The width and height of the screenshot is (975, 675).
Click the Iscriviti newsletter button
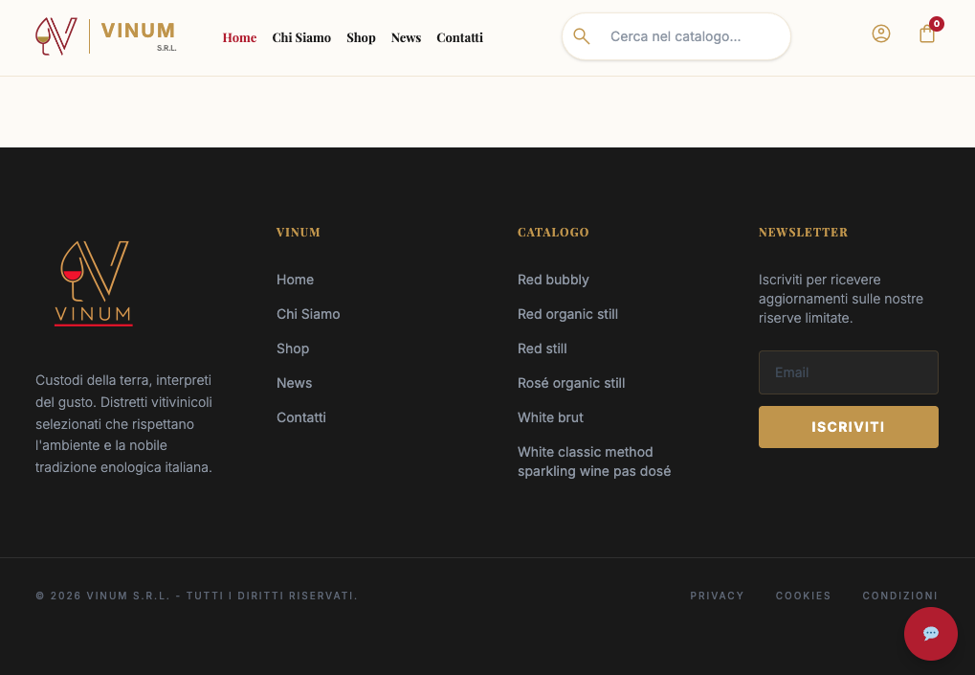tap(848, 427)
